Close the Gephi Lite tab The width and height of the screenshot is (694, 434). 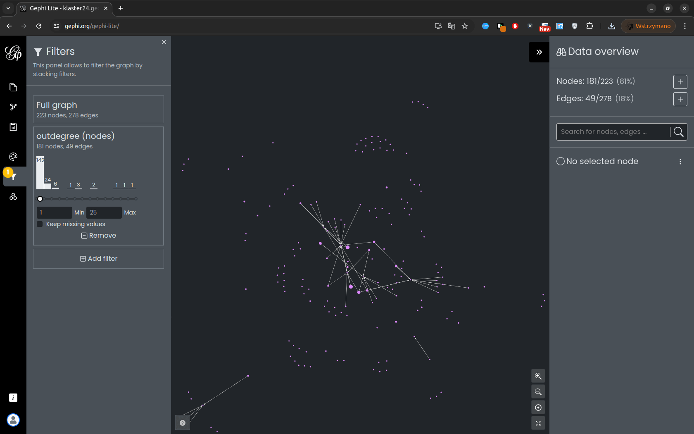pyautogui.click(x=106, y=8)
